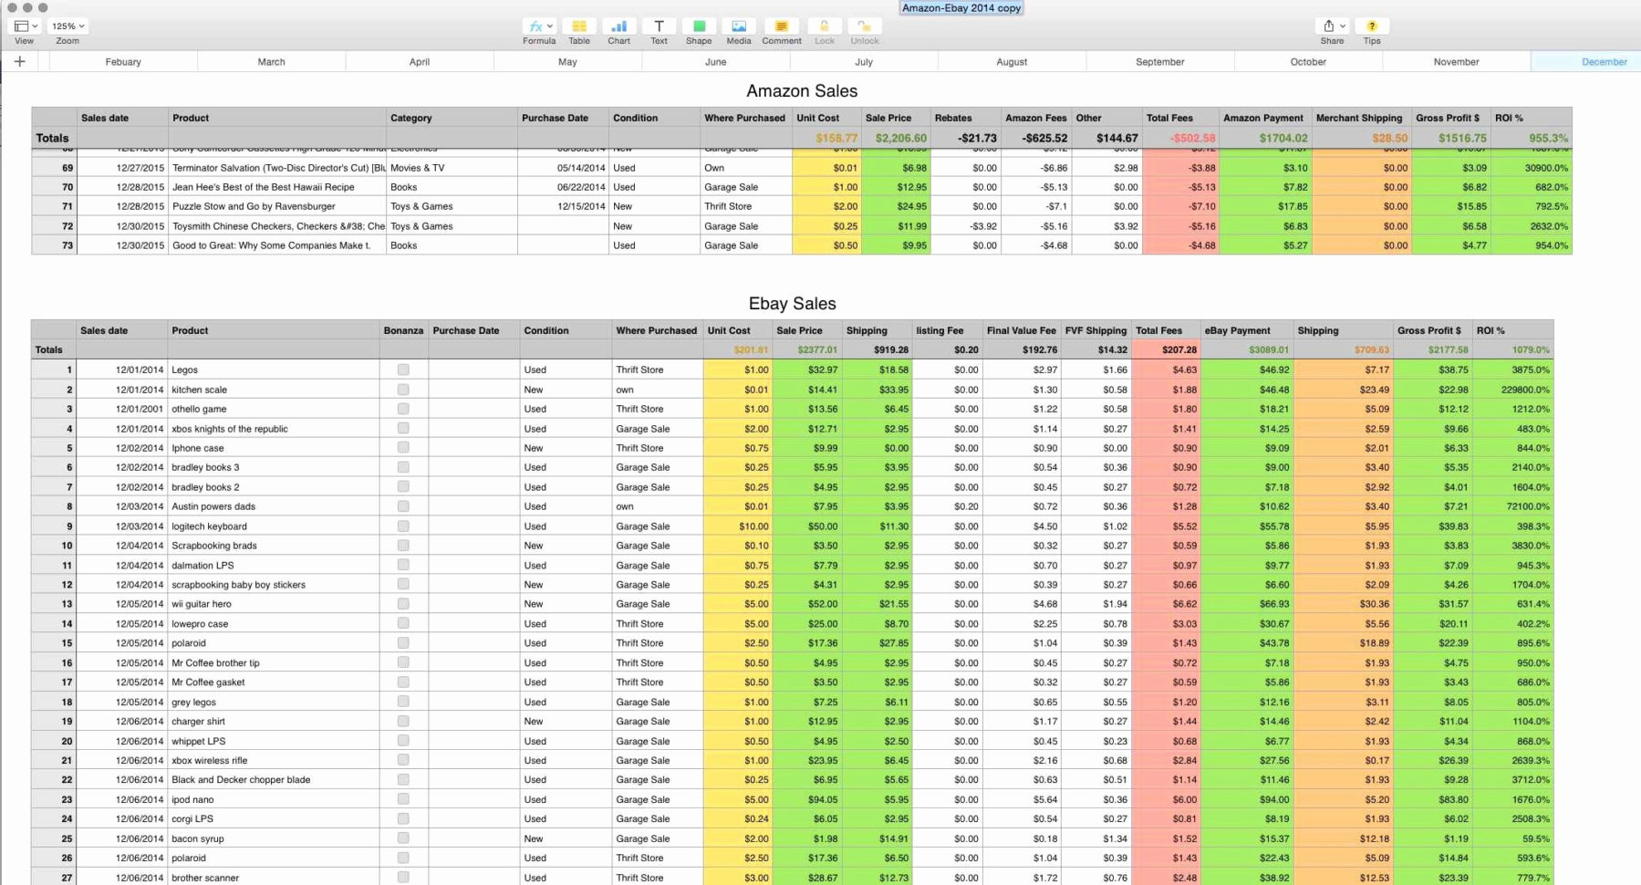This screenshot has width=1641, height=885.
Task: Open the View options dropdown
Action: [23, 26]
